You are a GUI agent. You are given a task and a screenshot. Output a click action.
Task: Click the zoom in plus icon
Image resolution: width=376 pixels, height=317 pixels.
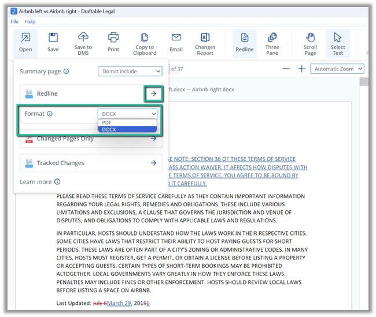301,69
